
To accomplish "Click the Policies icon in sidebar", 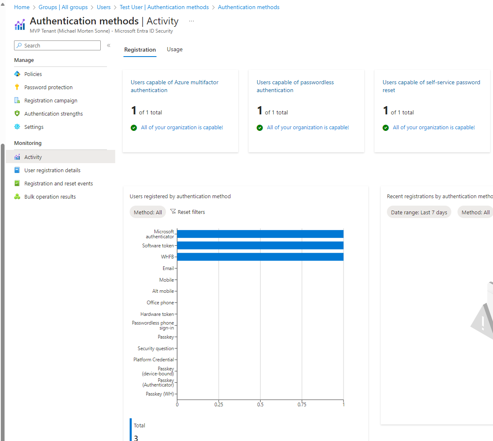I will 17,74.
